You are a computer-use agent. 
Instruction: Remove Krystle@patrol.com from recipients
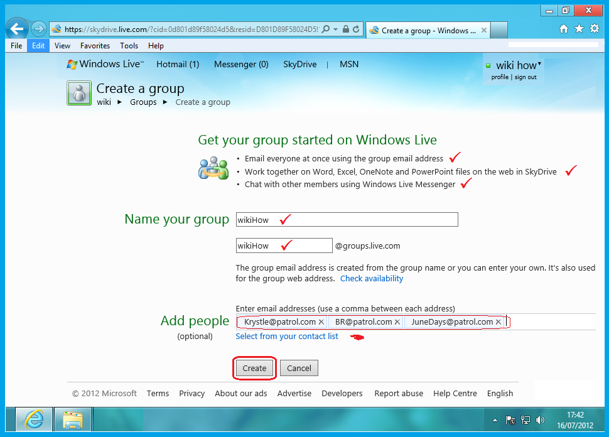[321, 322]
